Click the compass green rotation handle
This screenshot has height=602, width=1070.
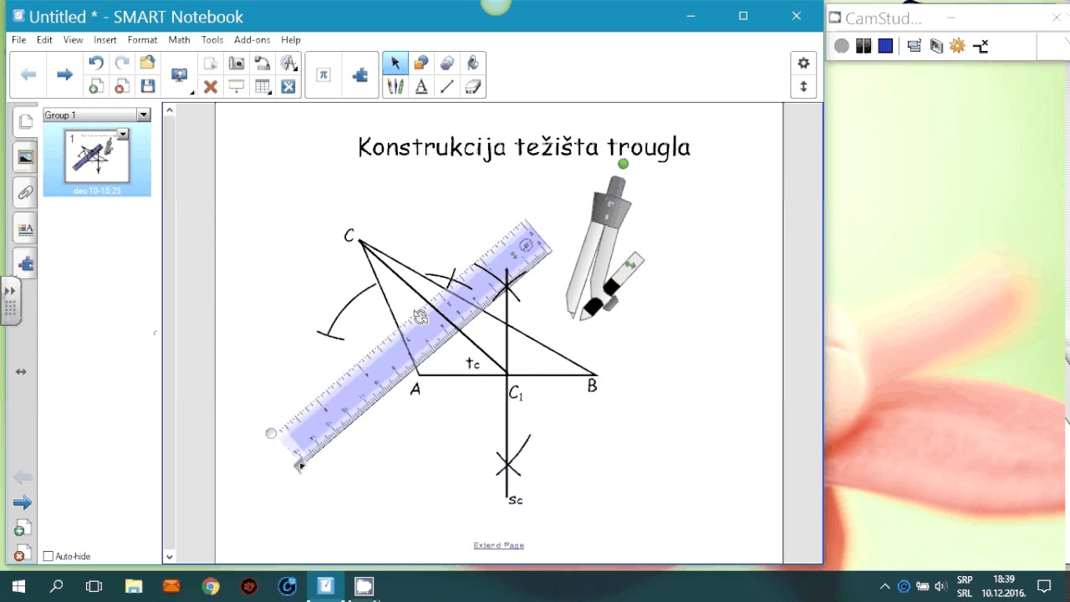coord(623,164)
